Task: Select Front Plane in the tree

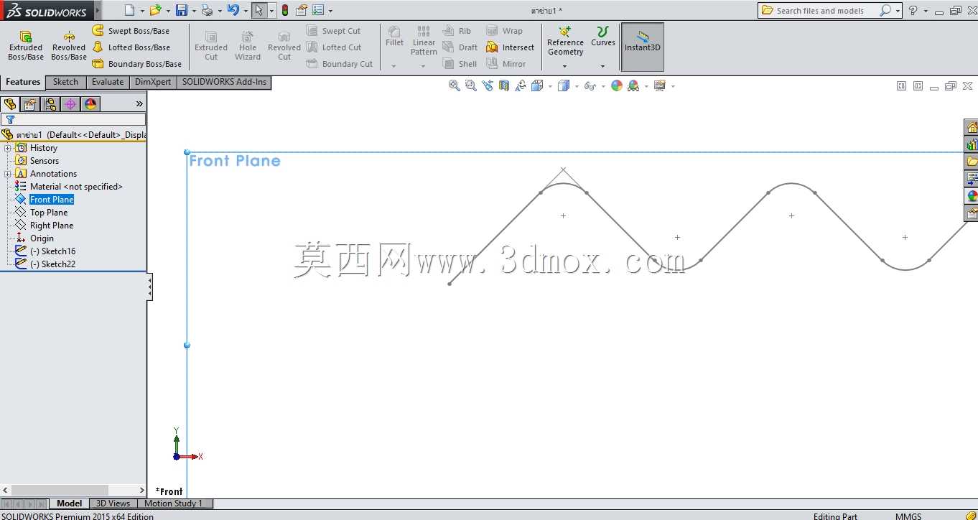Action: [x=52, y=200]
